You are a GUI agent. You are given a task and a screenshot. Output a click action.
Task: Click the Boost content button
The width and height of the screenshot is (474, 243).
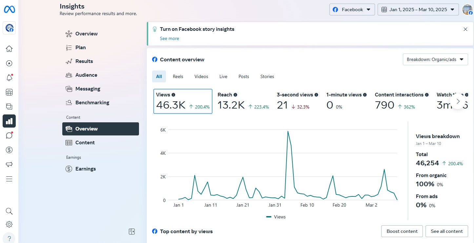(402, 231)
